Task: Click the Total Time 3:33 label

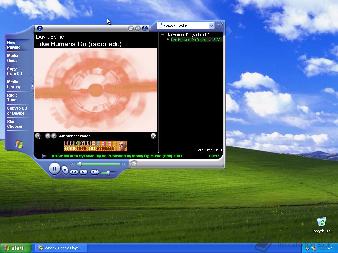Action: tap(209, 150)
